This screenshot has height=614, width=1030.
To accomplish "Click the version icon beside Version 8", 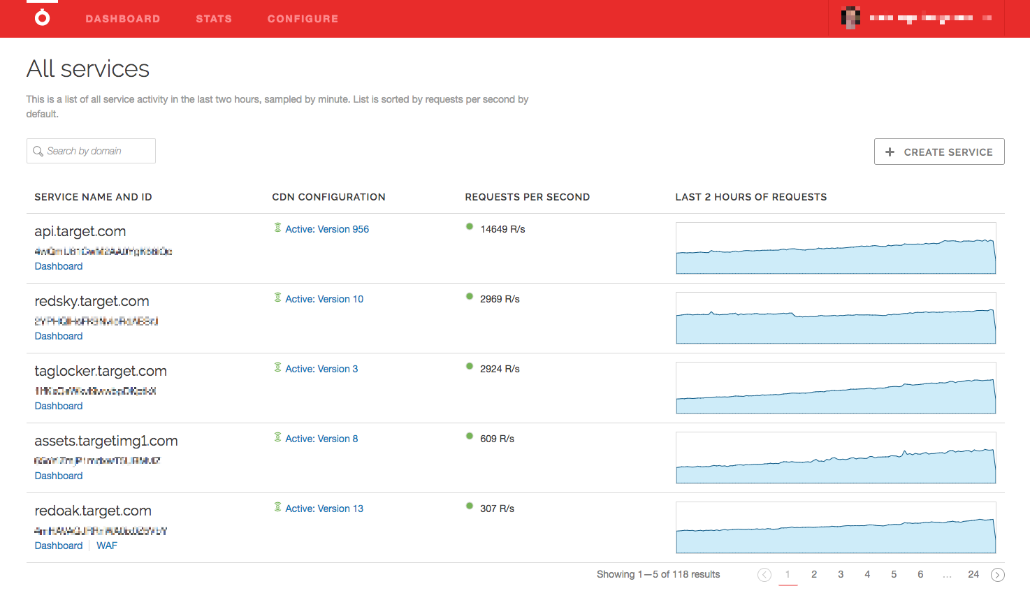I will 277,437.
